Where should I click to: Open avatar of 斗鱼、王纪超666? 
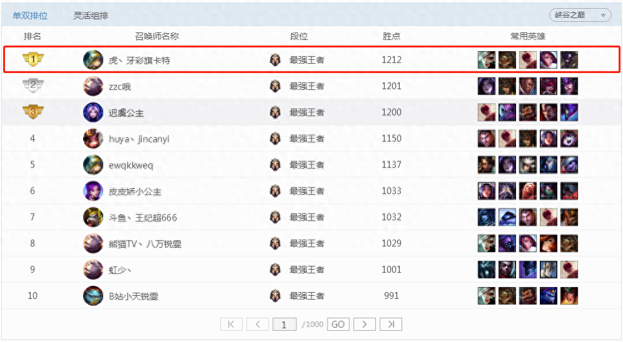pos(93,217)
